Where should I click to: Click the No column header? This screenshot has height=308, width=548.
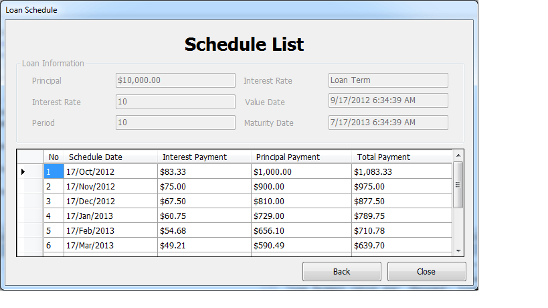[54, 157]
